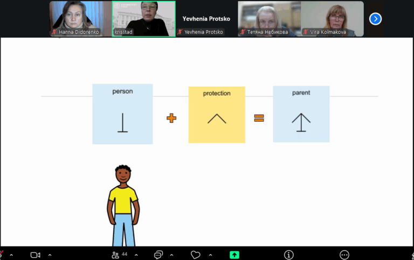Click the camera video icon

click(36, 255)
